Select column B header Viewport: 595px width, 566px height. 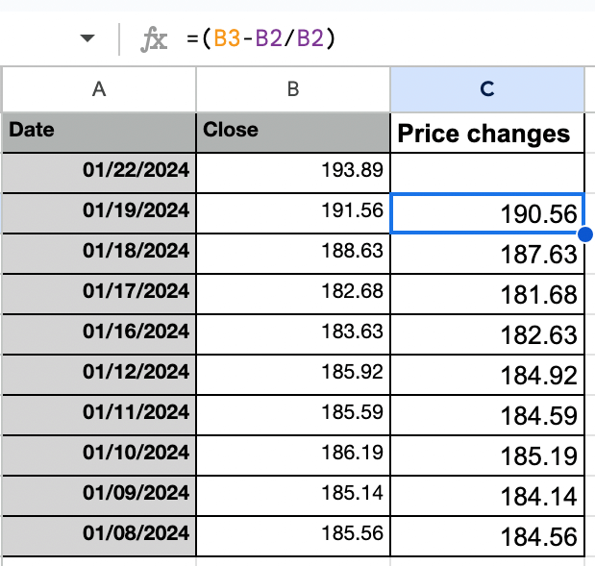point(293,89)
